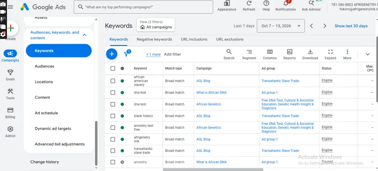The image size is (378, 171).
Task: Click the top search bar field
Action: [143, 7]
